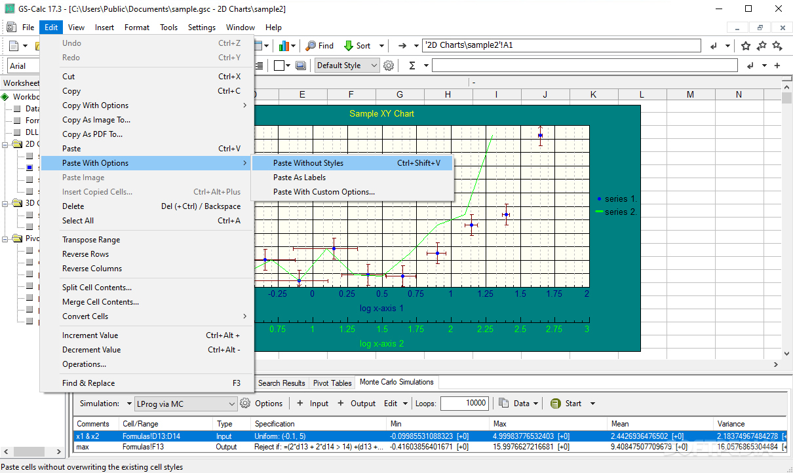The height and width of the screenshot is (473, 793).
Task: Click the formula bar enter icon
Action: [750, 66]
